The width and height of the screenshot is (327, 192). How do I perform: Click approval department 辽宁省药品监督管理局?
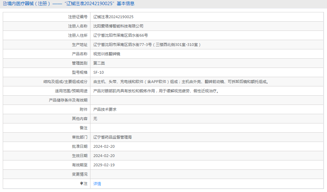[112, 137]
